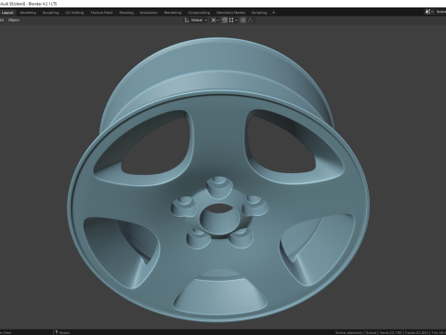Switch to the Texture Paint workspace
This screenshot has height=335, width=446.
click(101, 13)
